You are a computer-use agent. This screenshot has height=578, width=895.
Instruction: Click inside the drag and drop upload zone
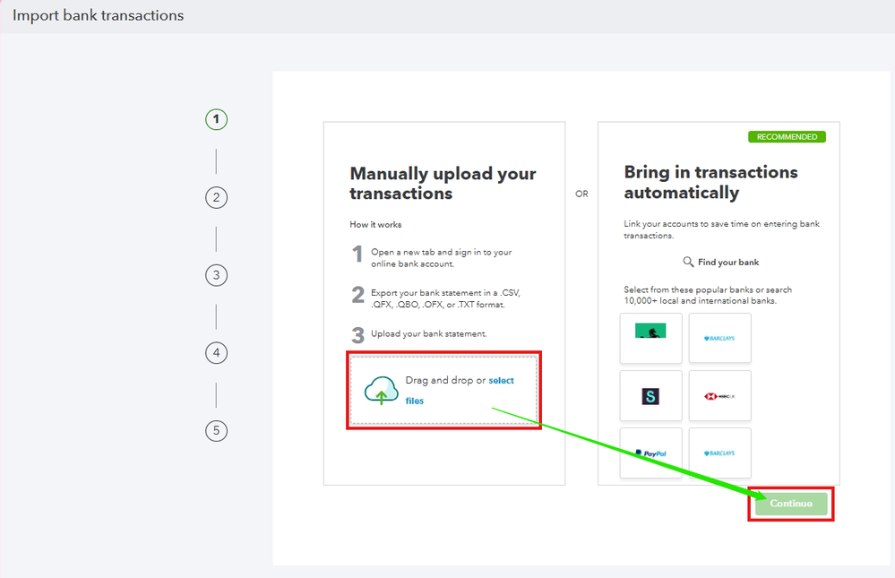(443, 391)
